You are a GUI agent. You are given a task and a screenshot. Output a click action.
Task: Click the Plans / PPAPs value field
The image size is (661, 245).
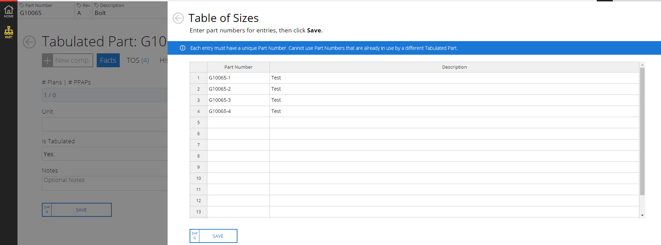pyautogui.click(x=105, y=95)
